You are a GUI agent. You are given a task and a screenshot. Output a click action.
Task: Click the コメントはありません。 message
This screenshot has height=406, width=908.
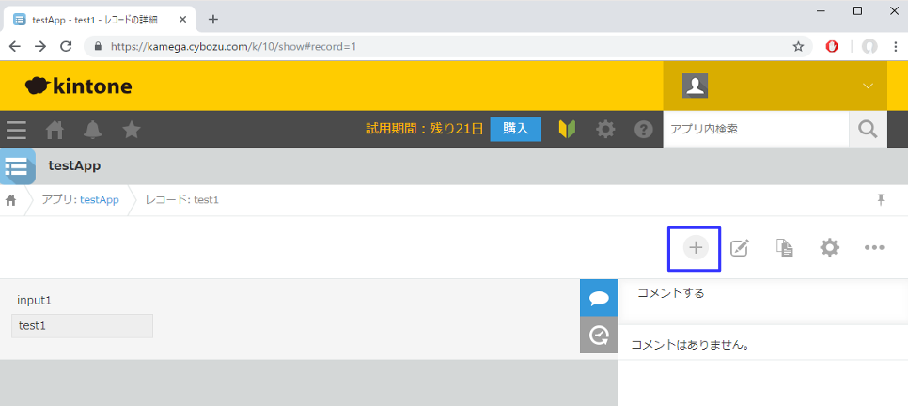690,345
